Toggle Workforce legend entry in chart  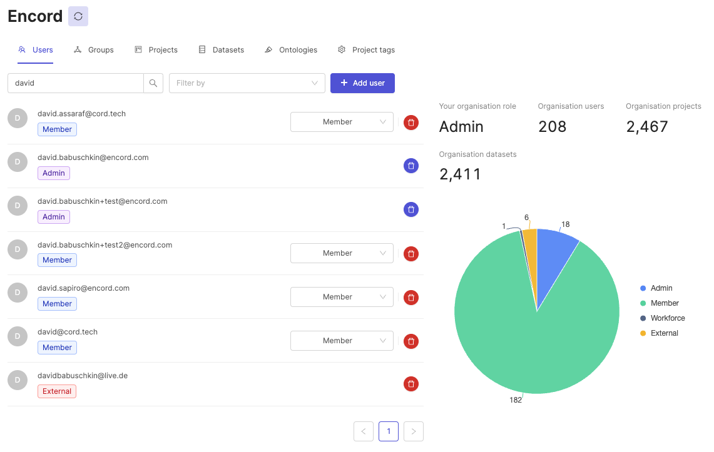(x=663, y=318)
